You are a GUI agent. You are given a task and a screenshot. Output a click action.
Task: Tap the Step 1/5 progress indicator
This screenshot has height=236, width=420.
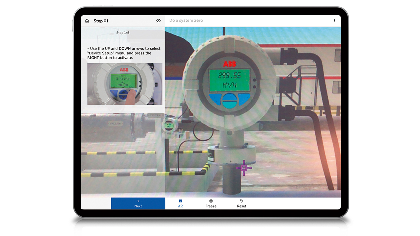pos(123,33)
